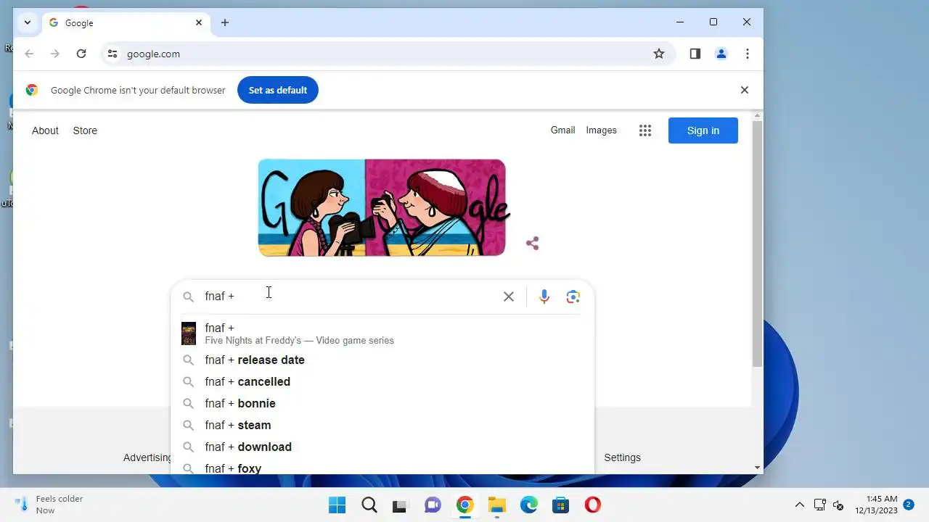Set Chrome as default browser

tap(278, 90)
